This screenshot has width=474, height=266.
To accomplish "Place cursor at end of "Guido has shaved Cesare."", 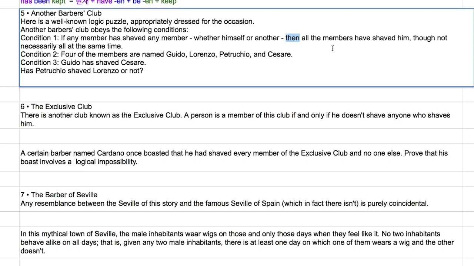I will click(x=146, y=62).
